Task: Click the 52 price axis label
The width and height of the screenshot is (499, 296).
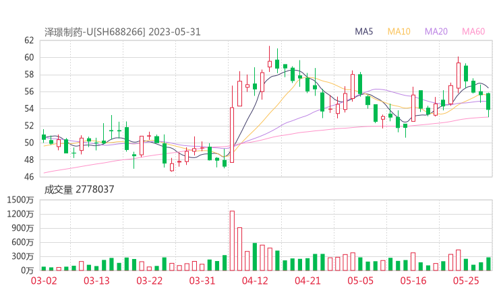Action: [x=29, y=126]
